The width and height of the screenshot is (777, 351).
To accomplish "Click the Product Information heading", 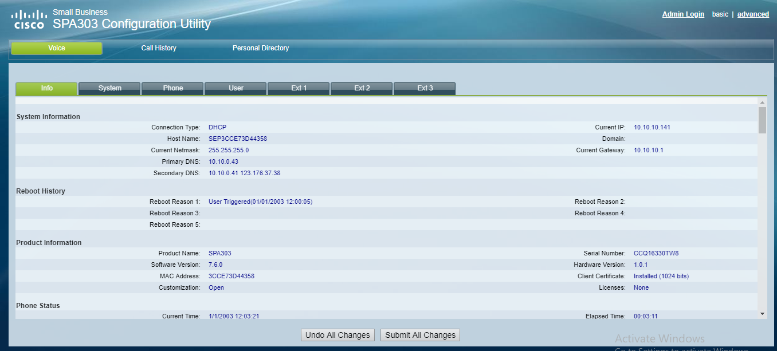I will [49, 243].
